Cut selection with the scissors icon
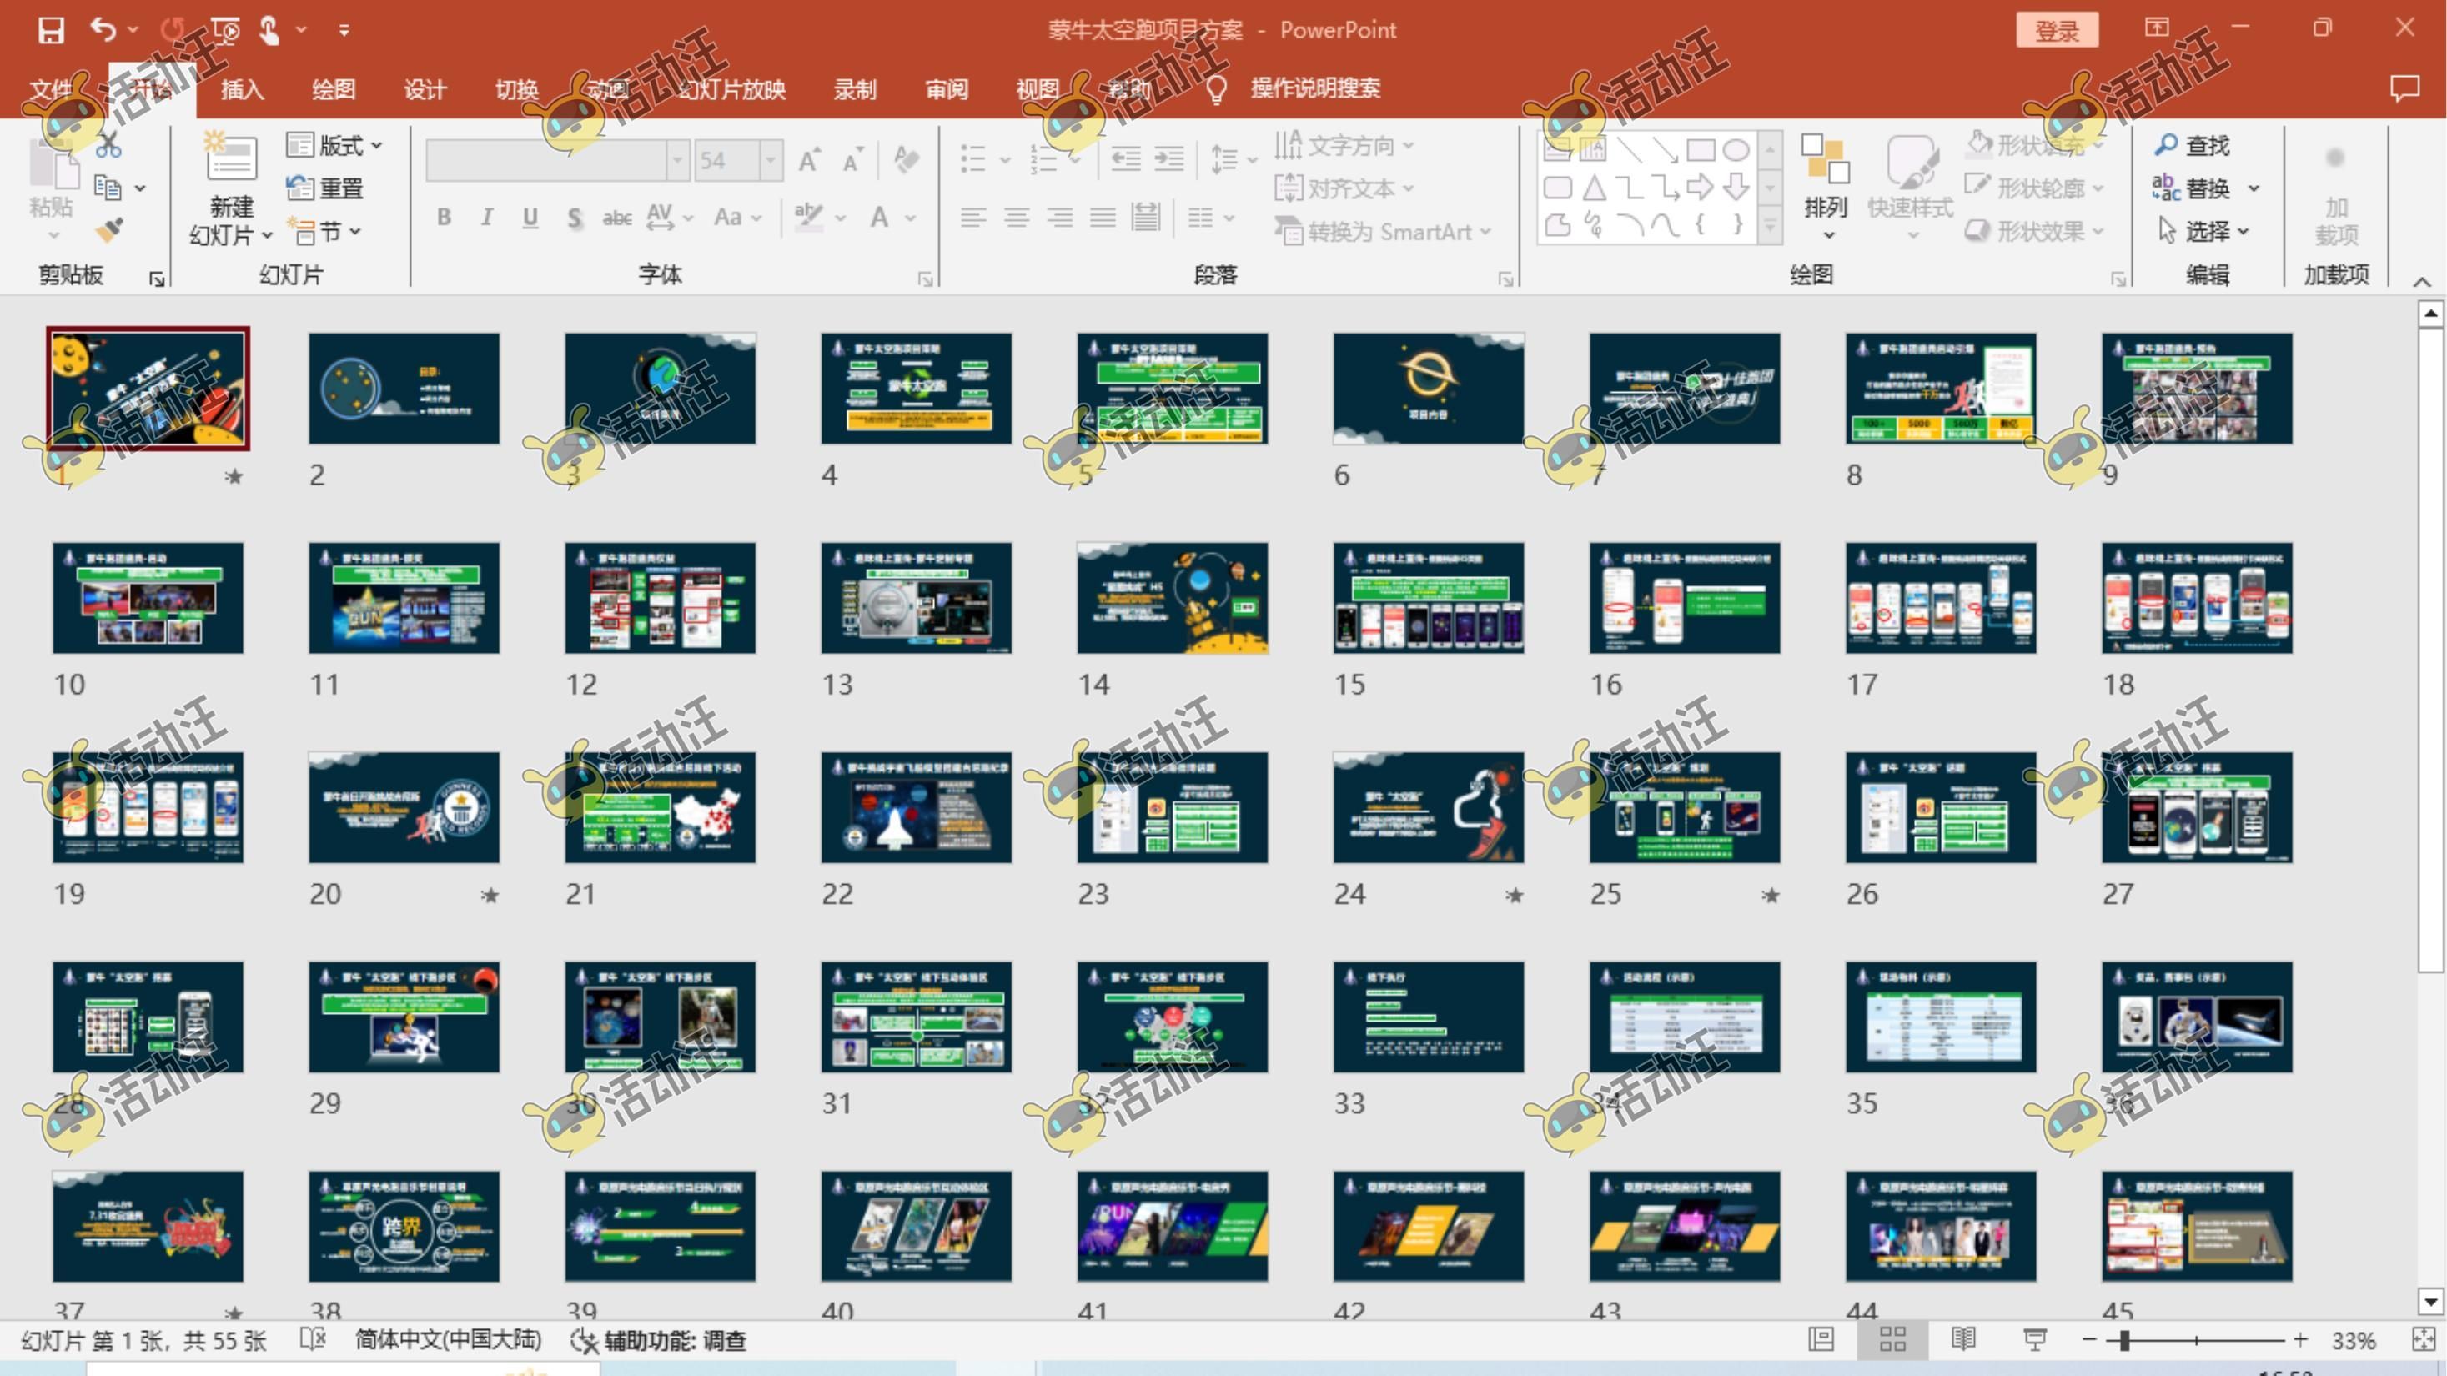Image resolution: width=2447 pixels, height=1376 pixels. [109, 145]
